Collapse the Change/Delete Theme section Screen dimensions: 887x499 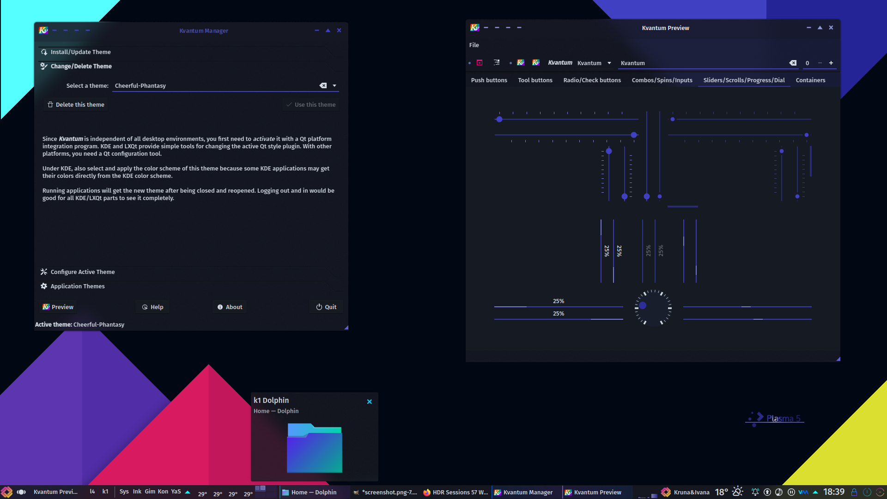tap(190, 66)
